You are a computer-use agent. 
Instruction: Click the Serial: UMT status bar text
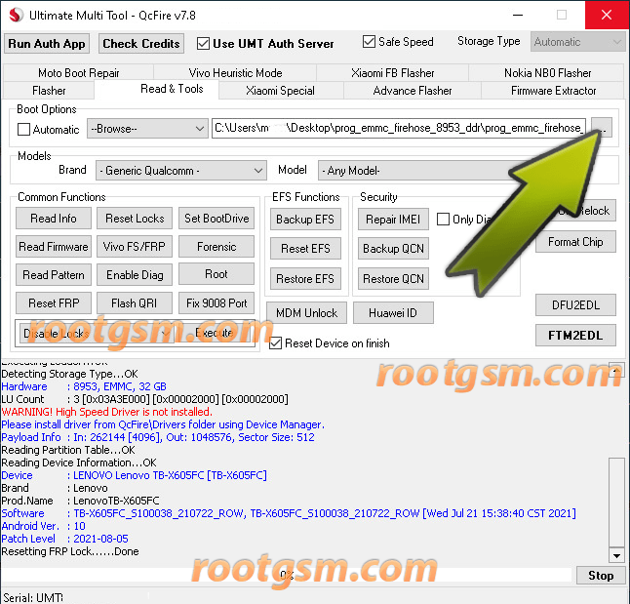33,597
